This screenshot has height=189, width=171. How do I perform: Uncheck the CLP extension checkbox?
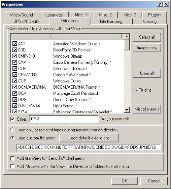click(x=15, y=68)
